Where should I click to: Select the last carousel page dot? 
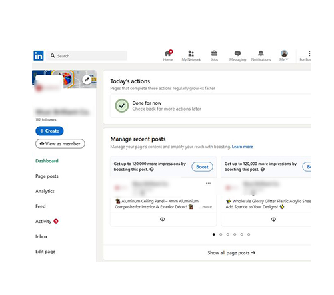(x=249, y=234)
